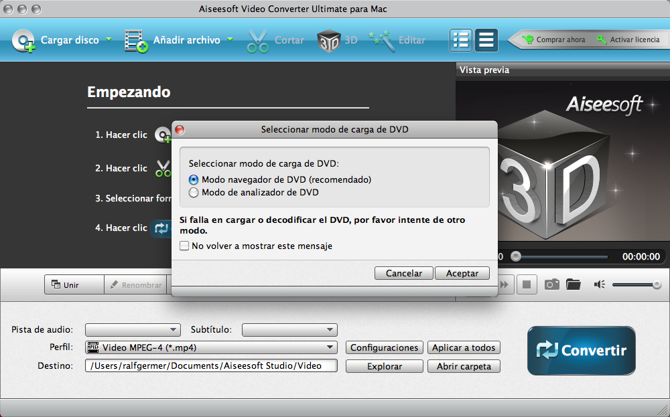
Task: Open the 3D cube tool in toolbar
Action: 328,41
